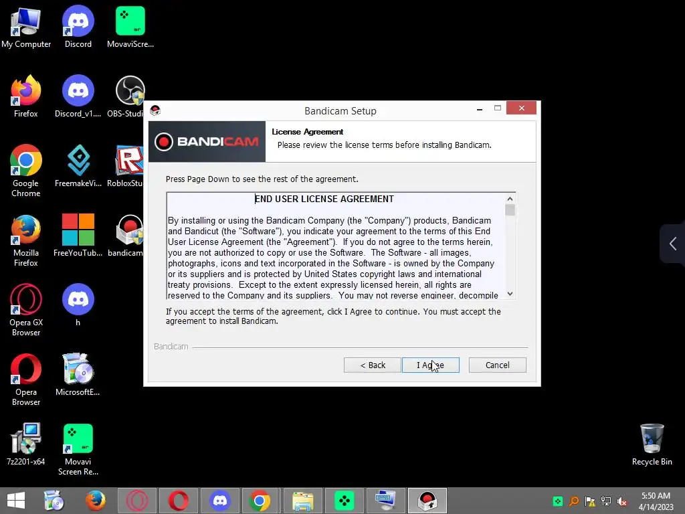Open Movavi green icon in taskbar
Screen dimensions: 685x514
345,501
